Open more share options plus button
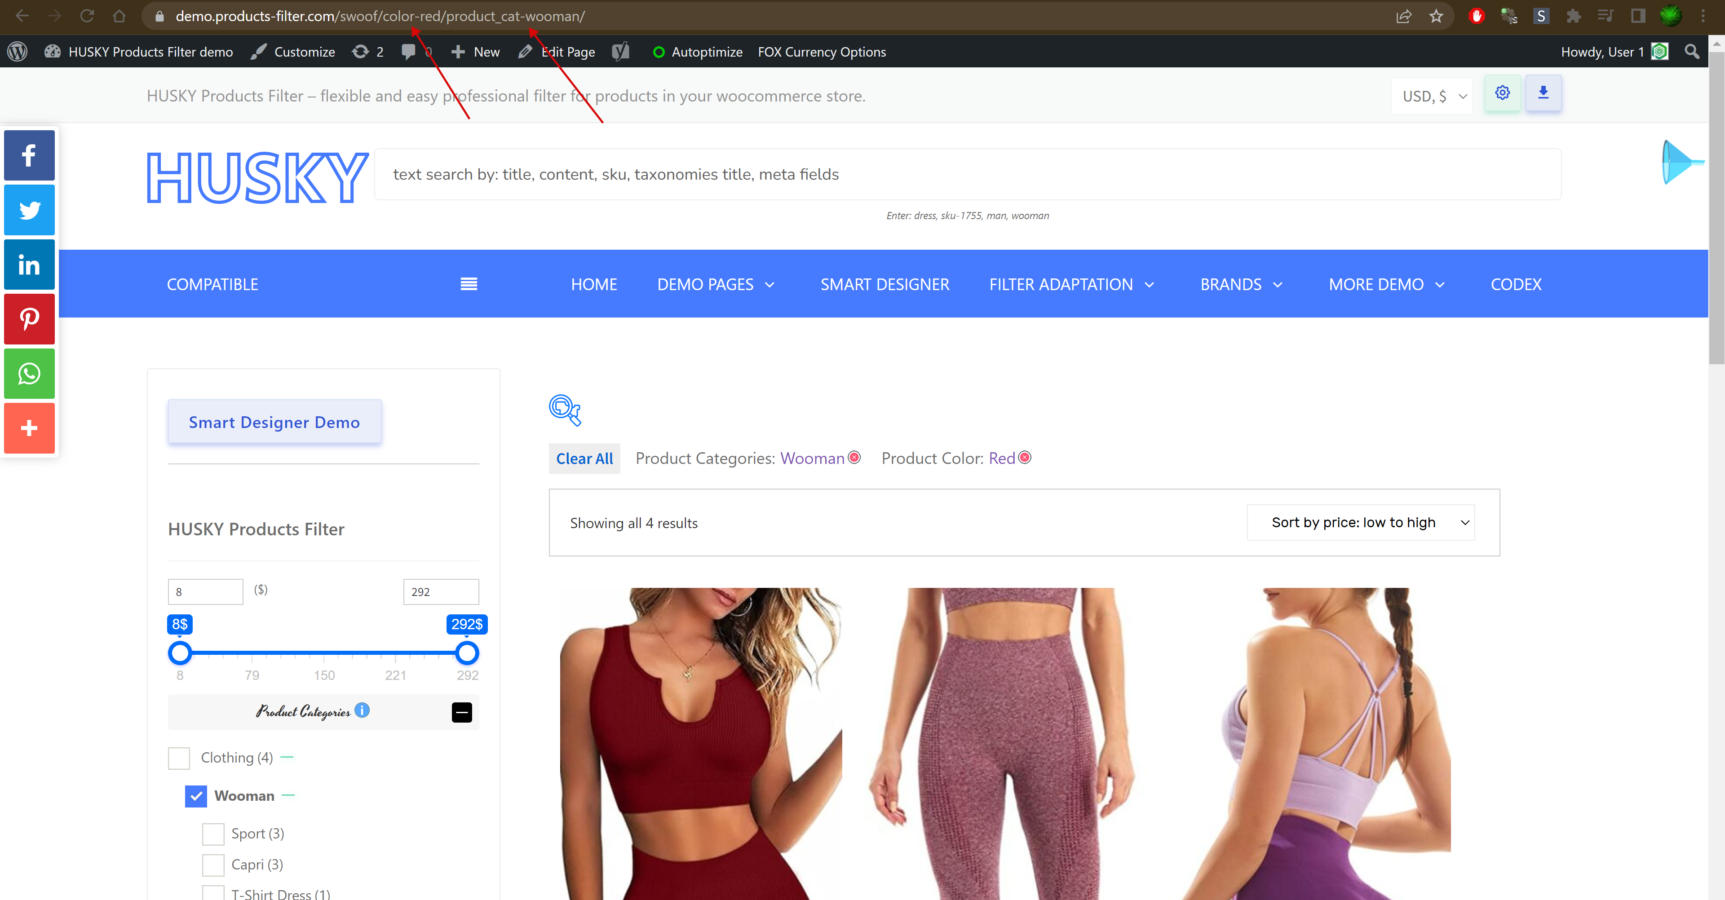 [x=29, y=428]
